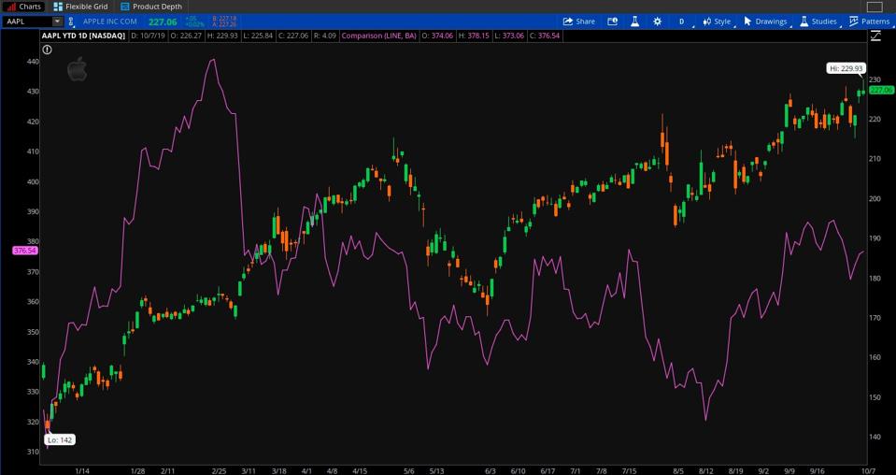Click the 200 label on right price axis
The width and height of the screenshot is (896, 475).
pyautogui.click(x=875, y=198)
